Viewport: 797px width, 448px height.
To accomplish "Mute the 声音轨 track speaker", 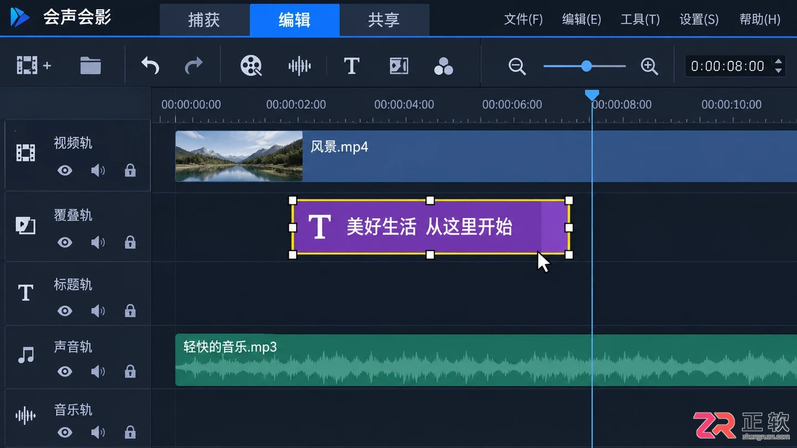I will click(98, 371).
